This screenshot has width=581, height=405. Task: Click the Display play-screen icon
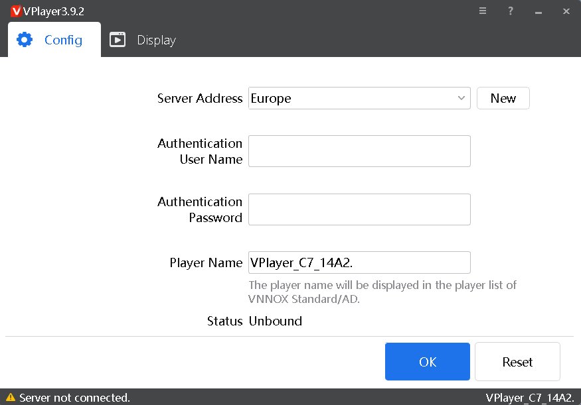(118, 40)
